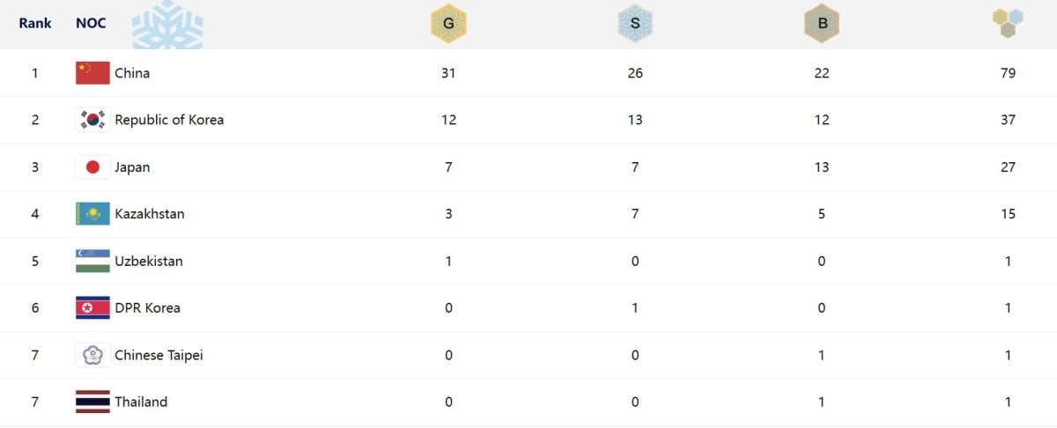
Task: Open the Chinese Taipei entry
Action: coord(159,355)
